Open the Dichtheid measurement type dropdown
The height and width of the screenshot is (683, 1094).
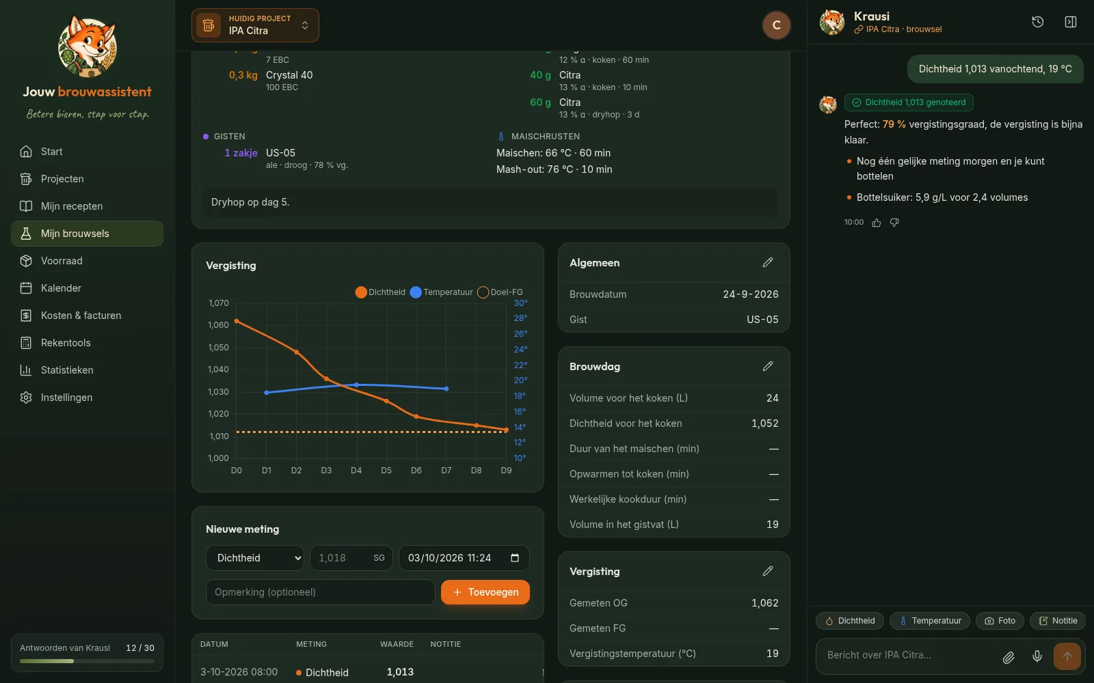pyautogui.click(x=255, y=558)
